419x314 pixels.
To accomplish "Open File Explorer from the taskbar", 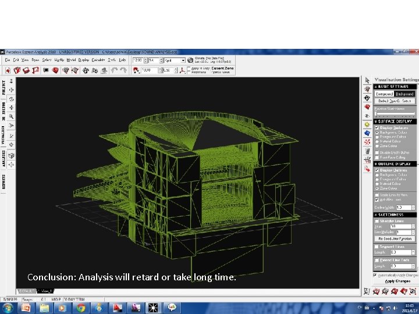I will pyautogui.click(x=44, y=308).
